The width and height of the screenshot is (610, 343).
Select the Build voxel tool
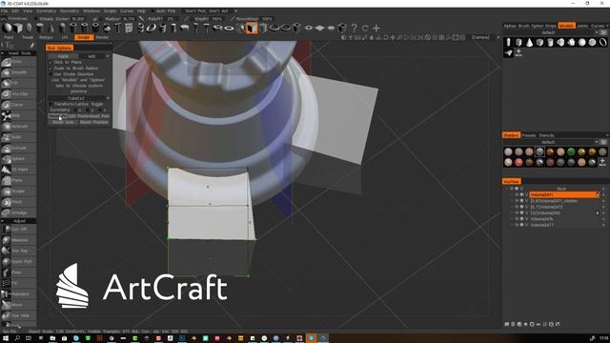(19, 137)
